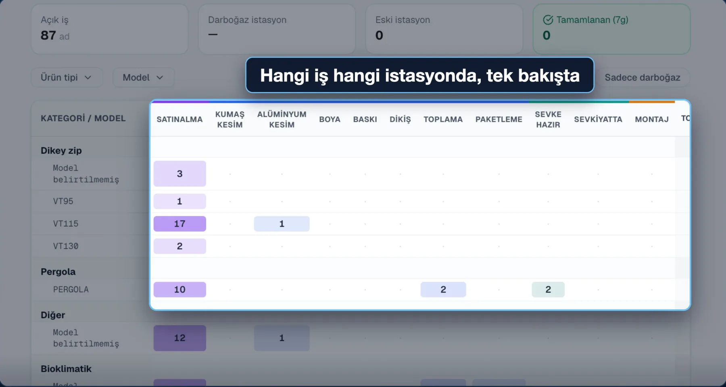Open VT95 Satınalma cell showing 1
This screenshot has height=387, width=726.
(x=180, y=201)
